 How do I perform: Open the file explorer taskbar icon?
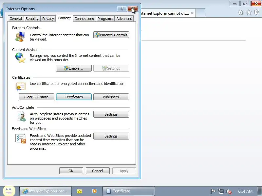[80, 191]
